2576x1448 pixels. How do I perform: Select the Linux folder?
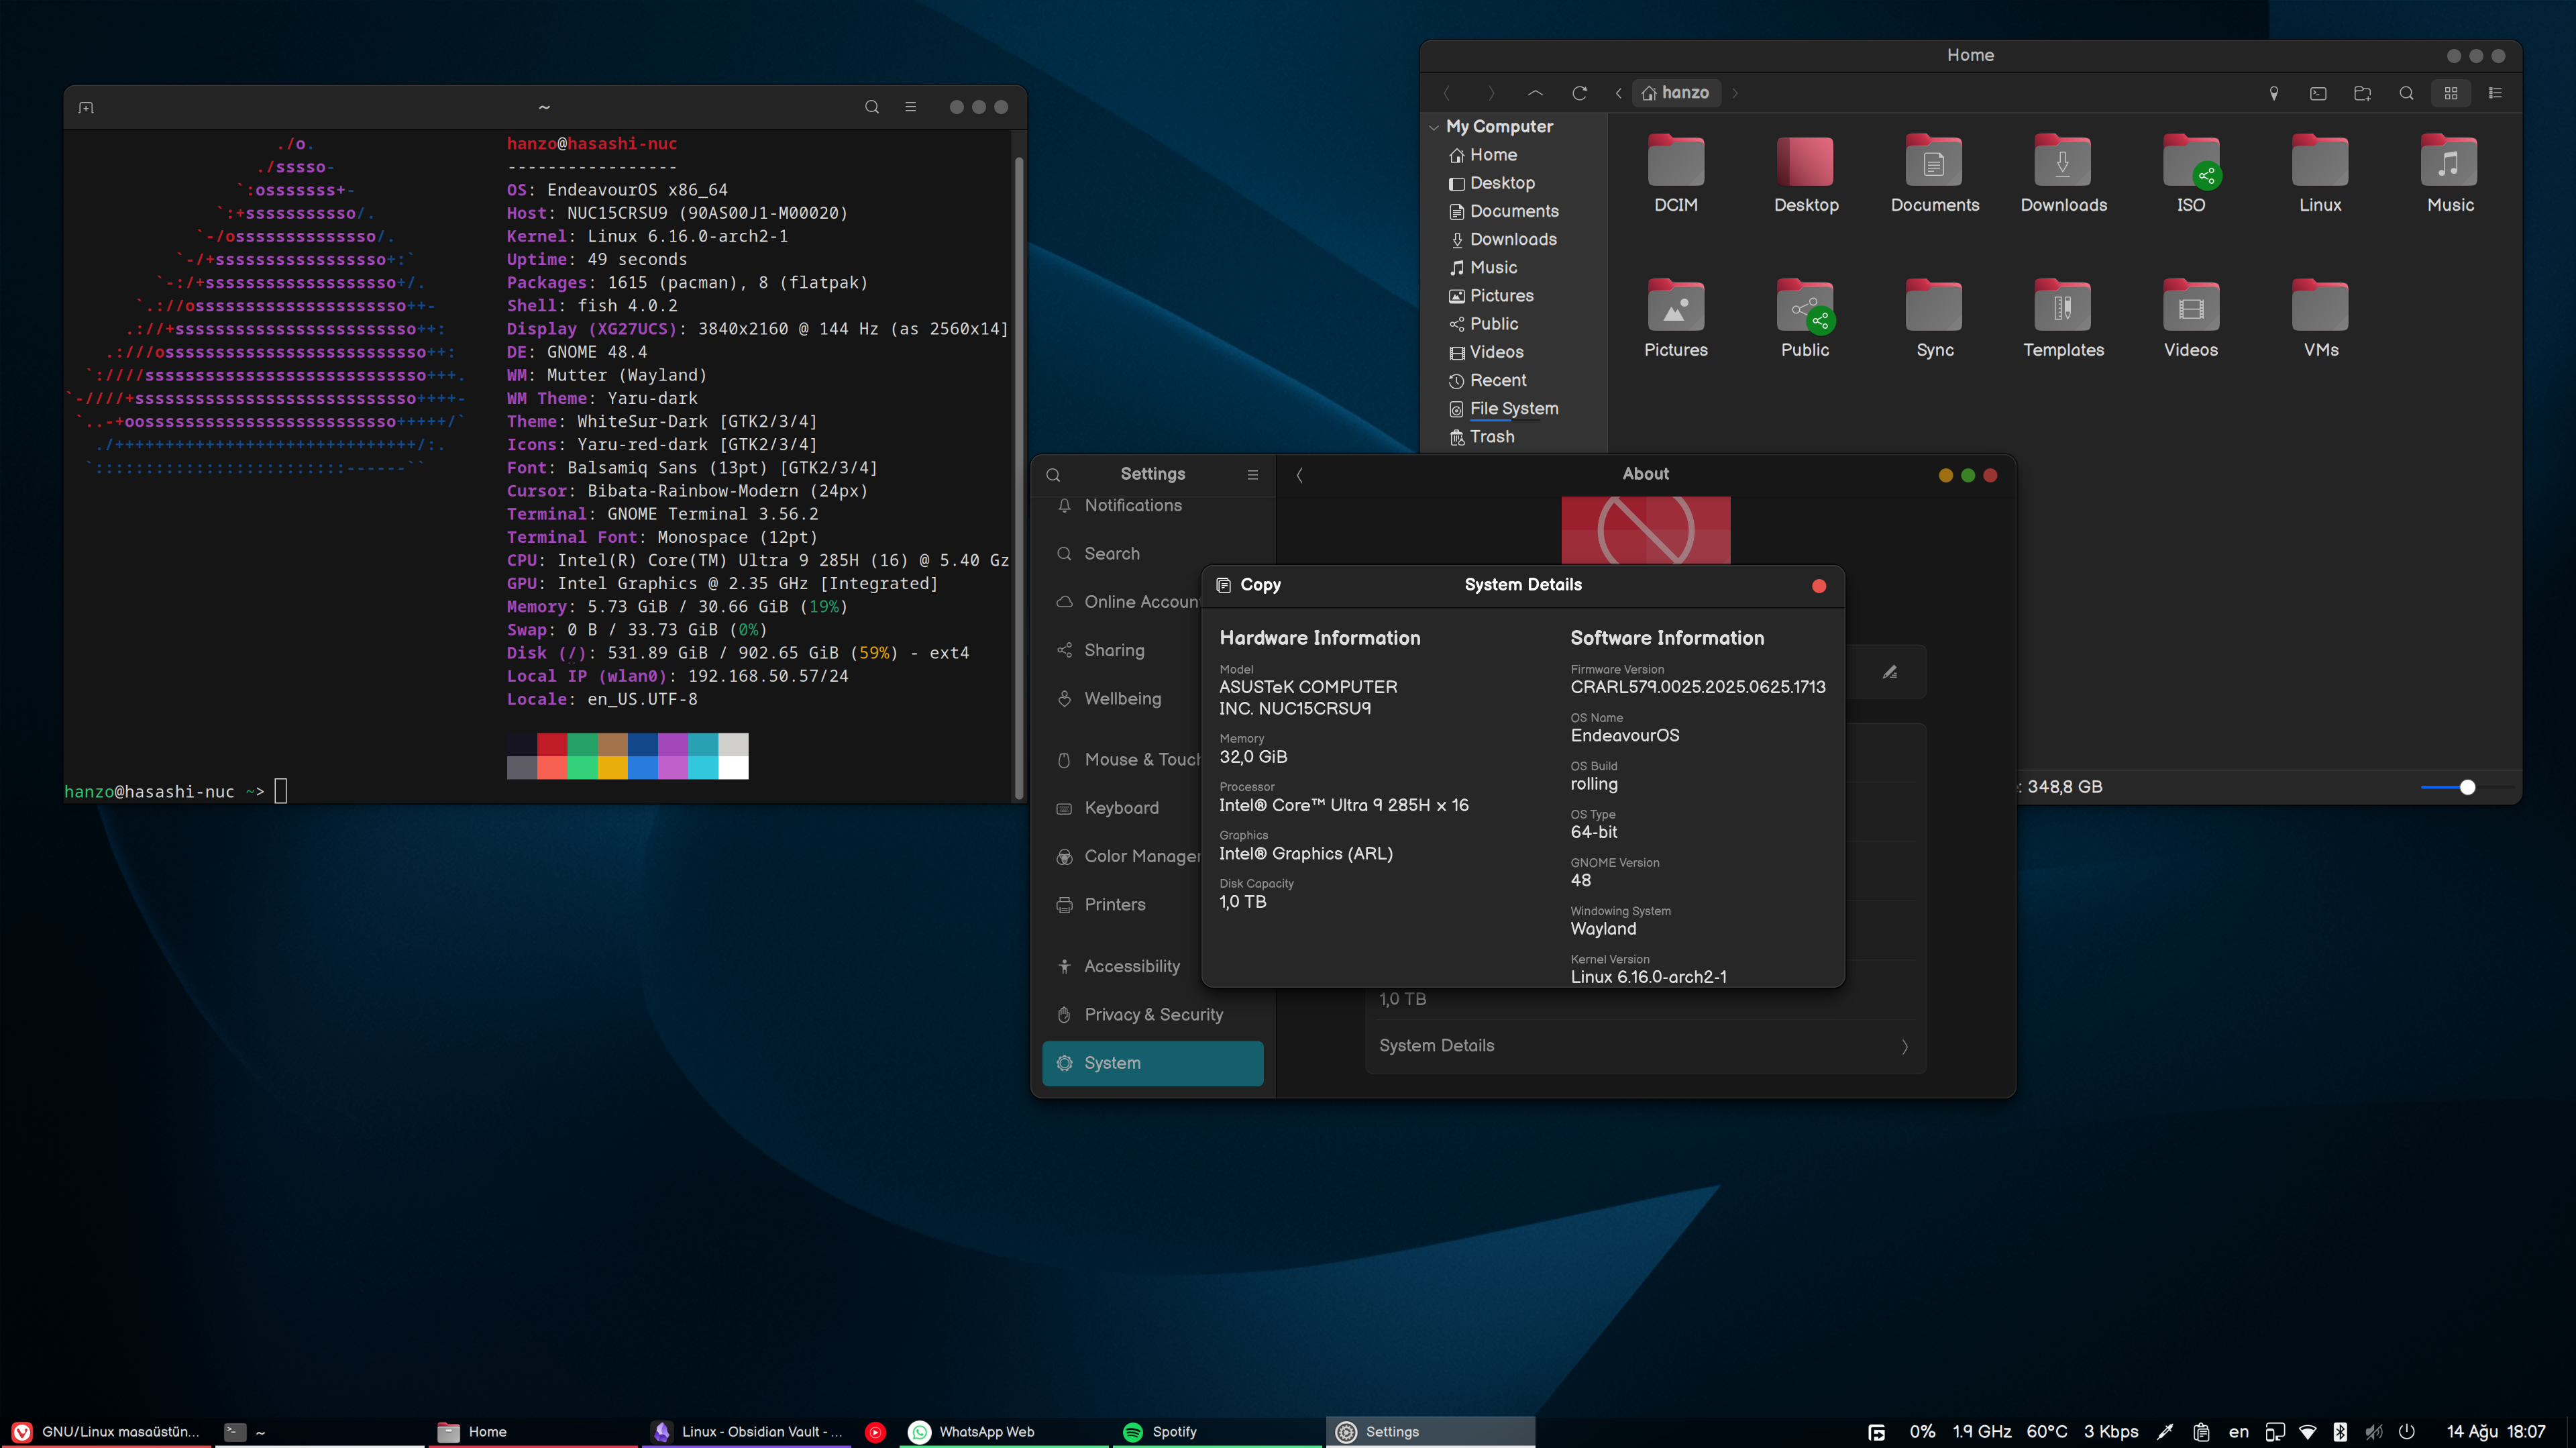click(2320, 174)
